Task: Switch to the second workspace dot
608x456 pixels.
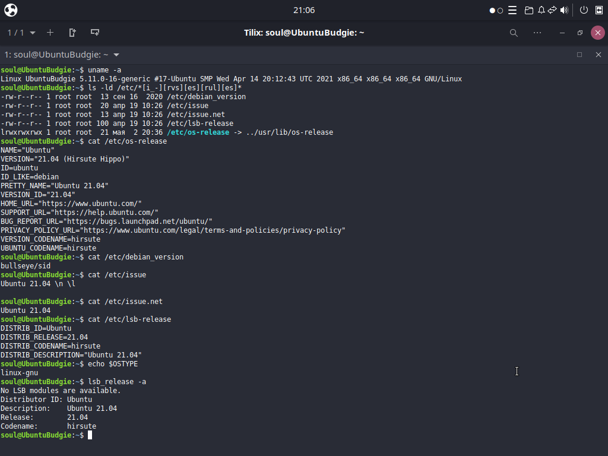Action: (500, 11)
